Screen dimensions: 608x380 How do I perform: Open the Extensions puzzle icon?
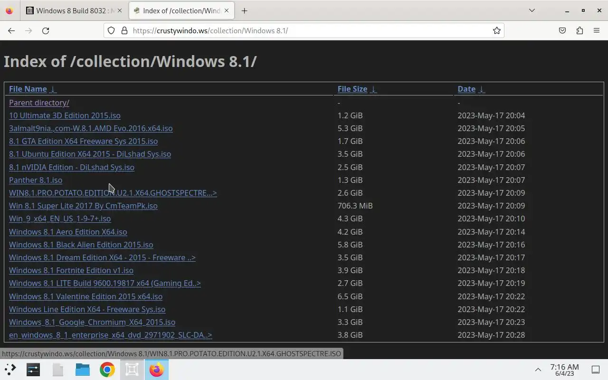pos(579,30)
